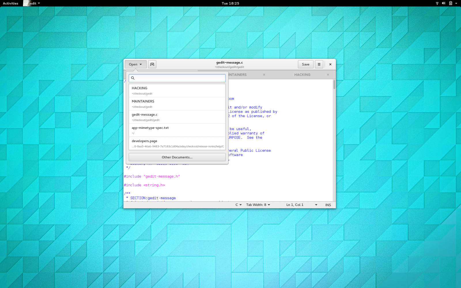Click the volume speaker icon
The width and height of the screenshot is (461, 288).
coord(444,3)
